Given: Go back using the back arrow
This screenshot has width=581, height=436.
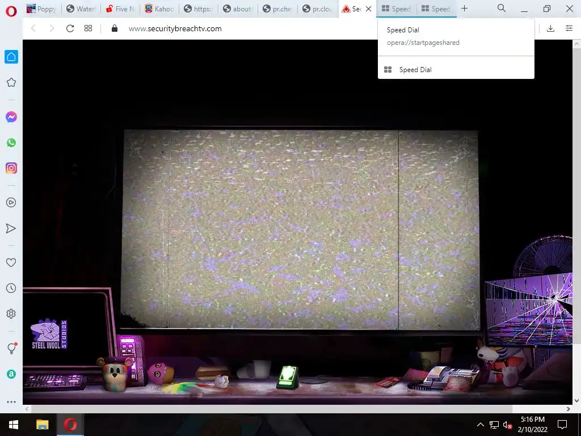Looking at the screenshot, I should (x=33, y=28).
